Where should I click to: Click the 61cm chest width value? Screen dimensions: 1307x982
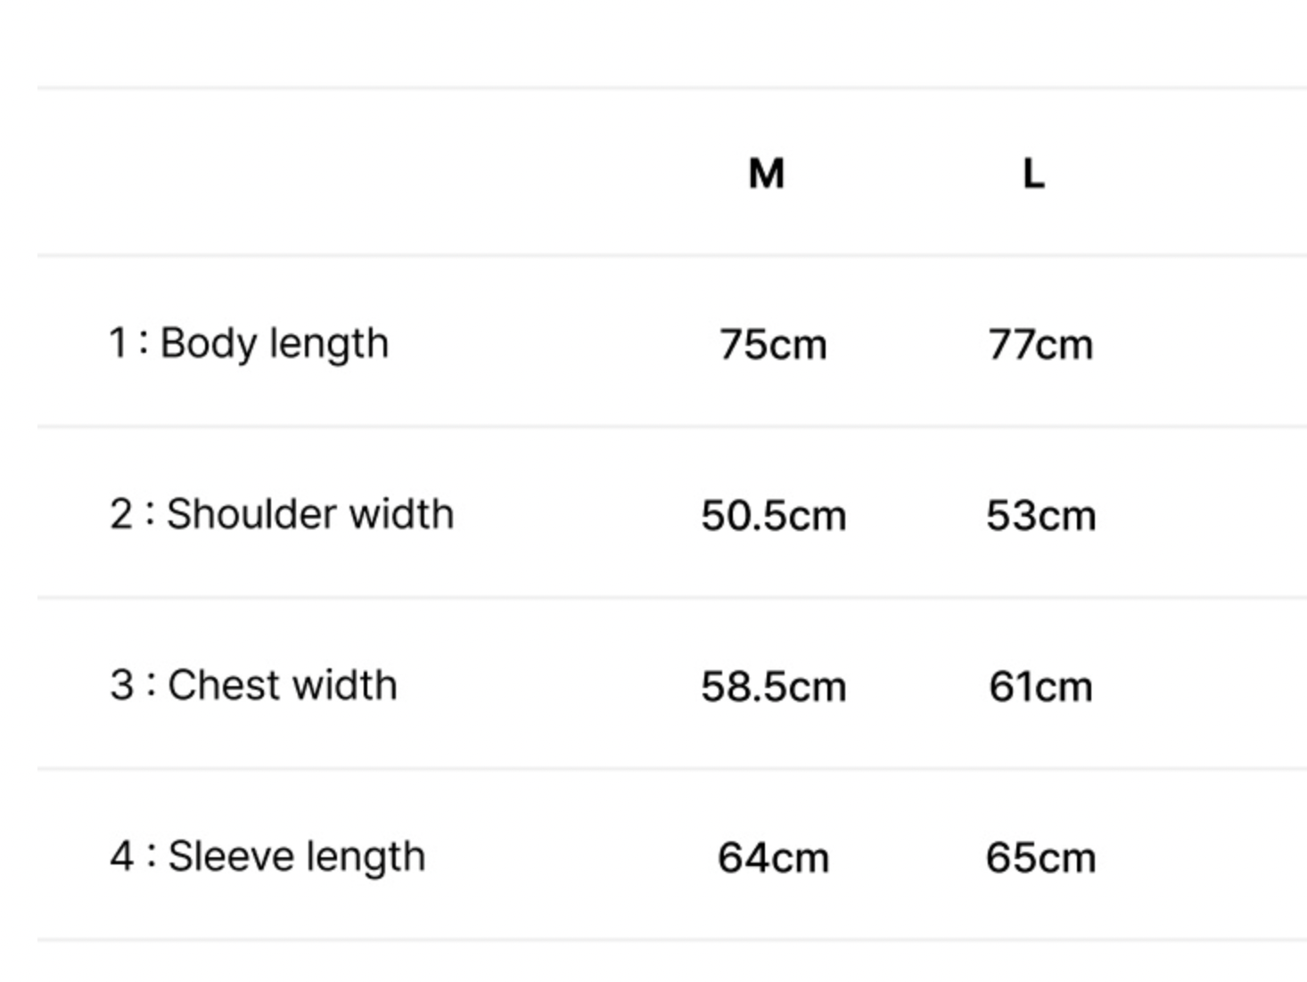1040,687
